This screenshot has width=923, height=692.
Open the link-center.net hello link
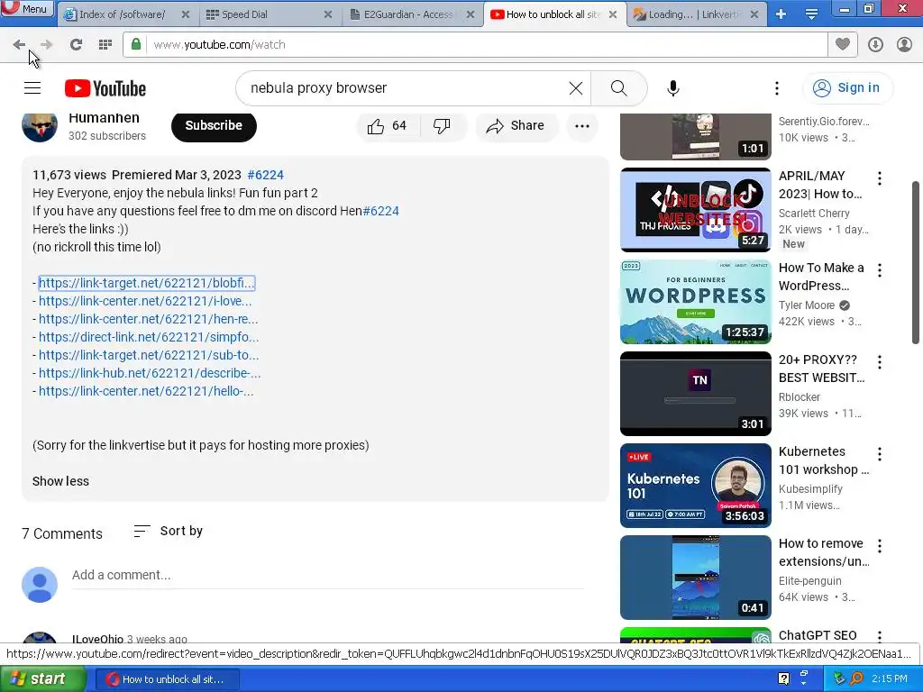(146, 391)
